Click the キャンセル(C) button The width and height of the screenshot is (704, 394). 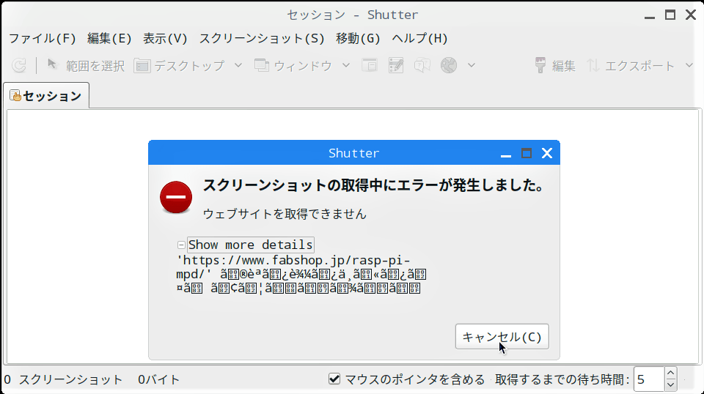502,337
